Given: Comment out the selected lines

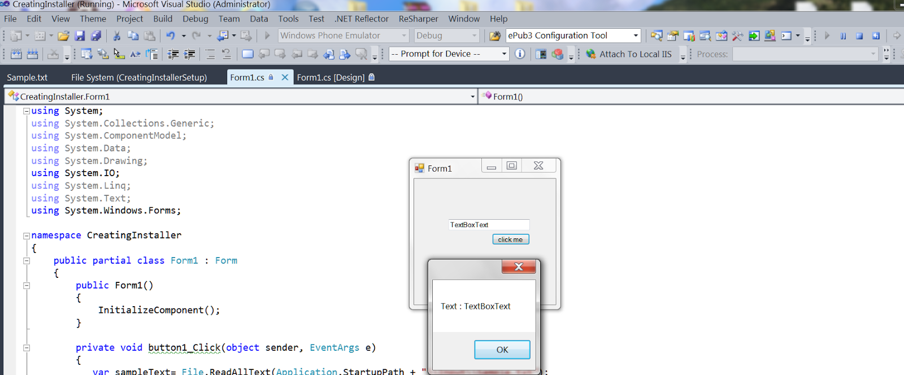Looking at the screenshot, I should 210,54.
